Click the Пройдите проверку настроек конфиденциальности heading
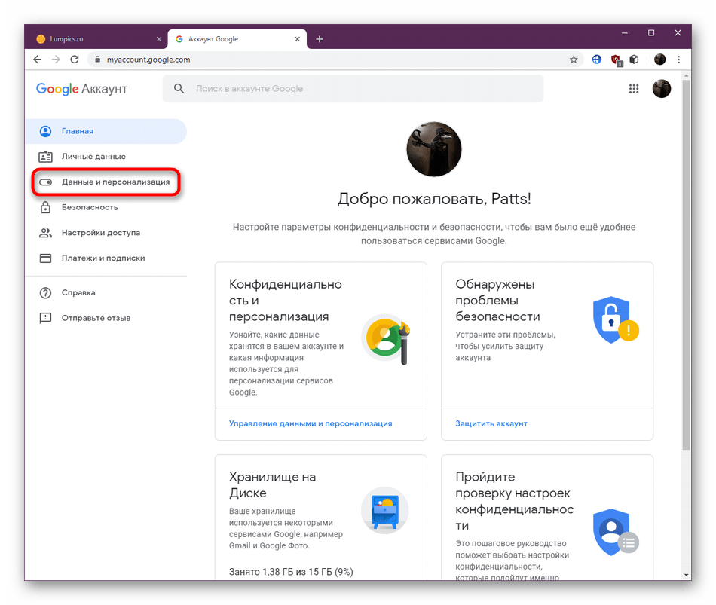The height and width of the screenshot is (605, 716). coord(515,501)
